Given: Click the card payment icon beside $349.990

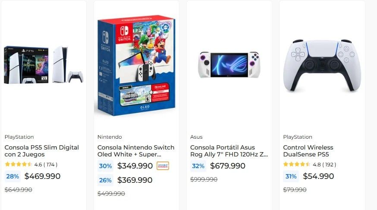Looking at the screenshot, I should (x=163, y=166).
